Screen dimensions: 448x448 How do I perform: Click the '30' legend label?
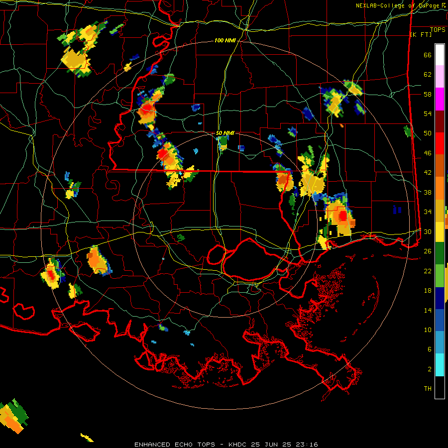428,231
